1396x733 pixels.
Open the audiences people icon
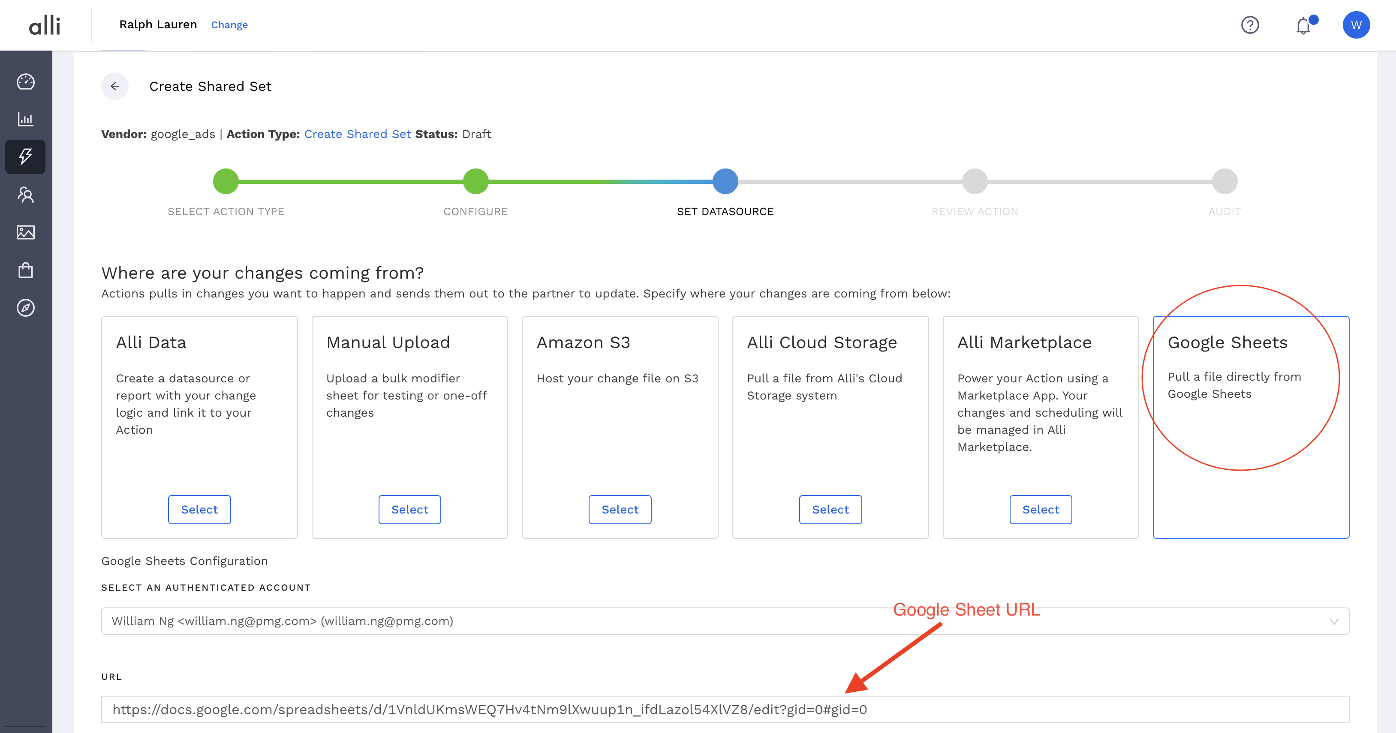pyautogui.click(x=25, y=195)
